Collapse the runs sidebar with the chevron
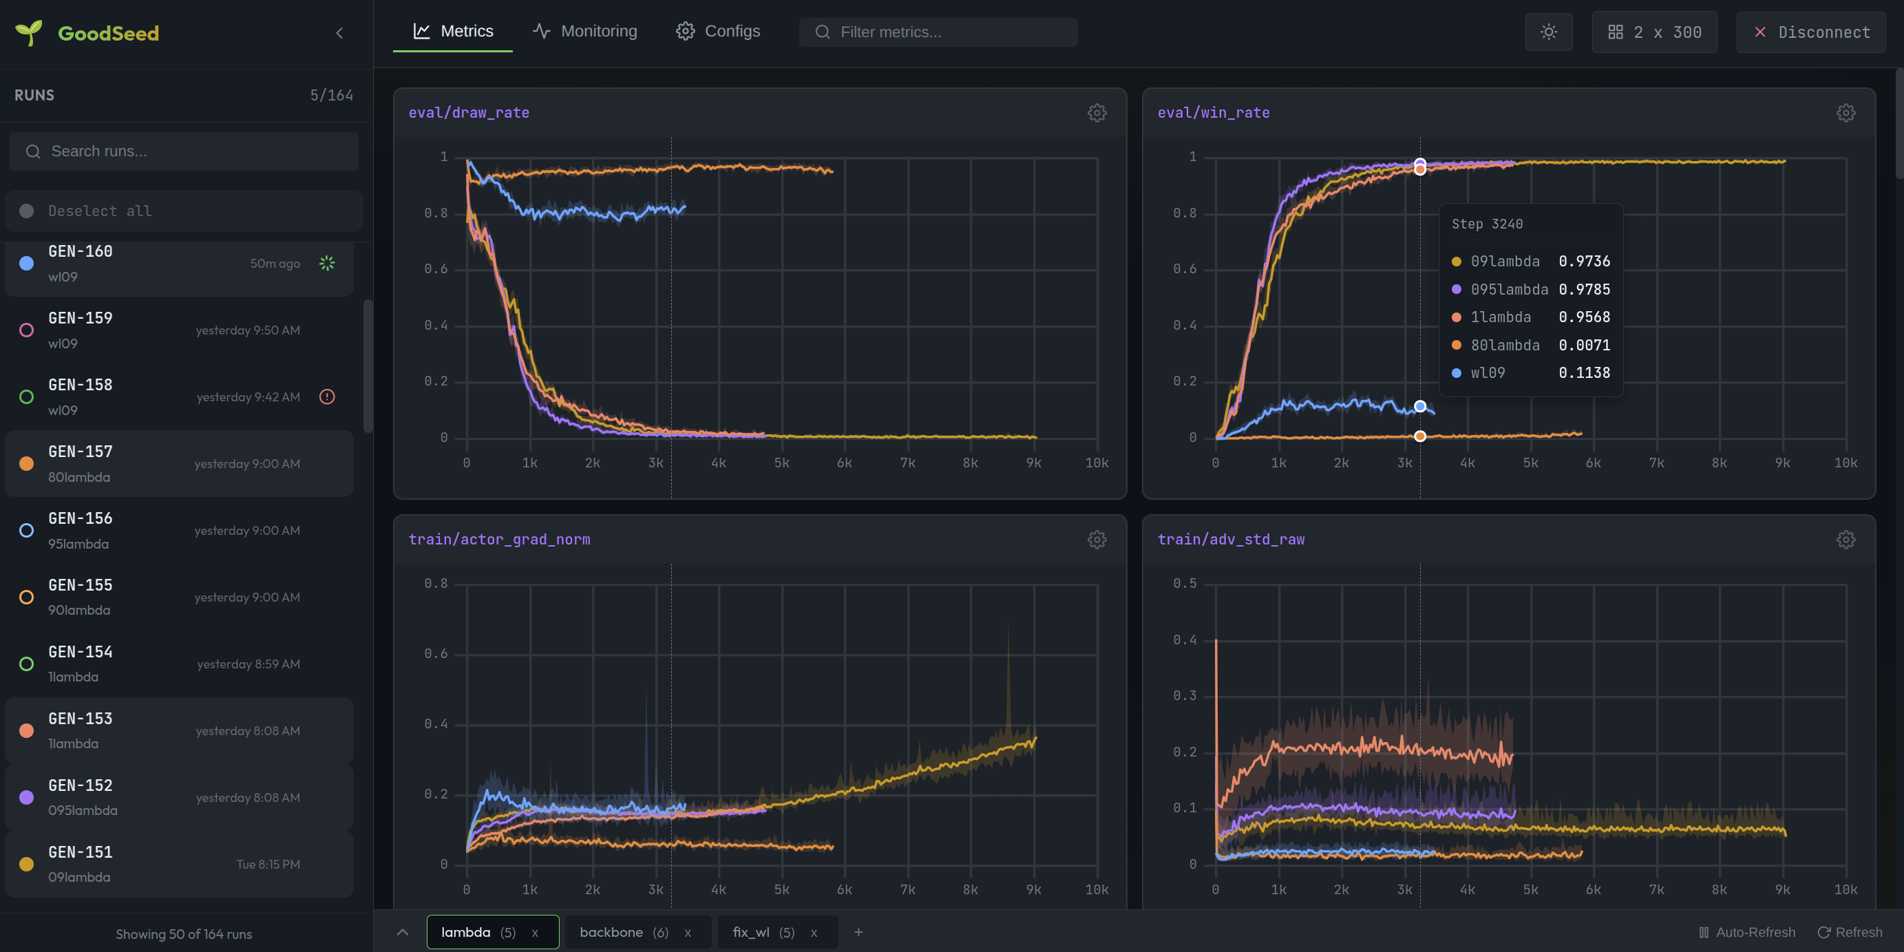This screenshot has height=952, width=1904. coord(339,32)
